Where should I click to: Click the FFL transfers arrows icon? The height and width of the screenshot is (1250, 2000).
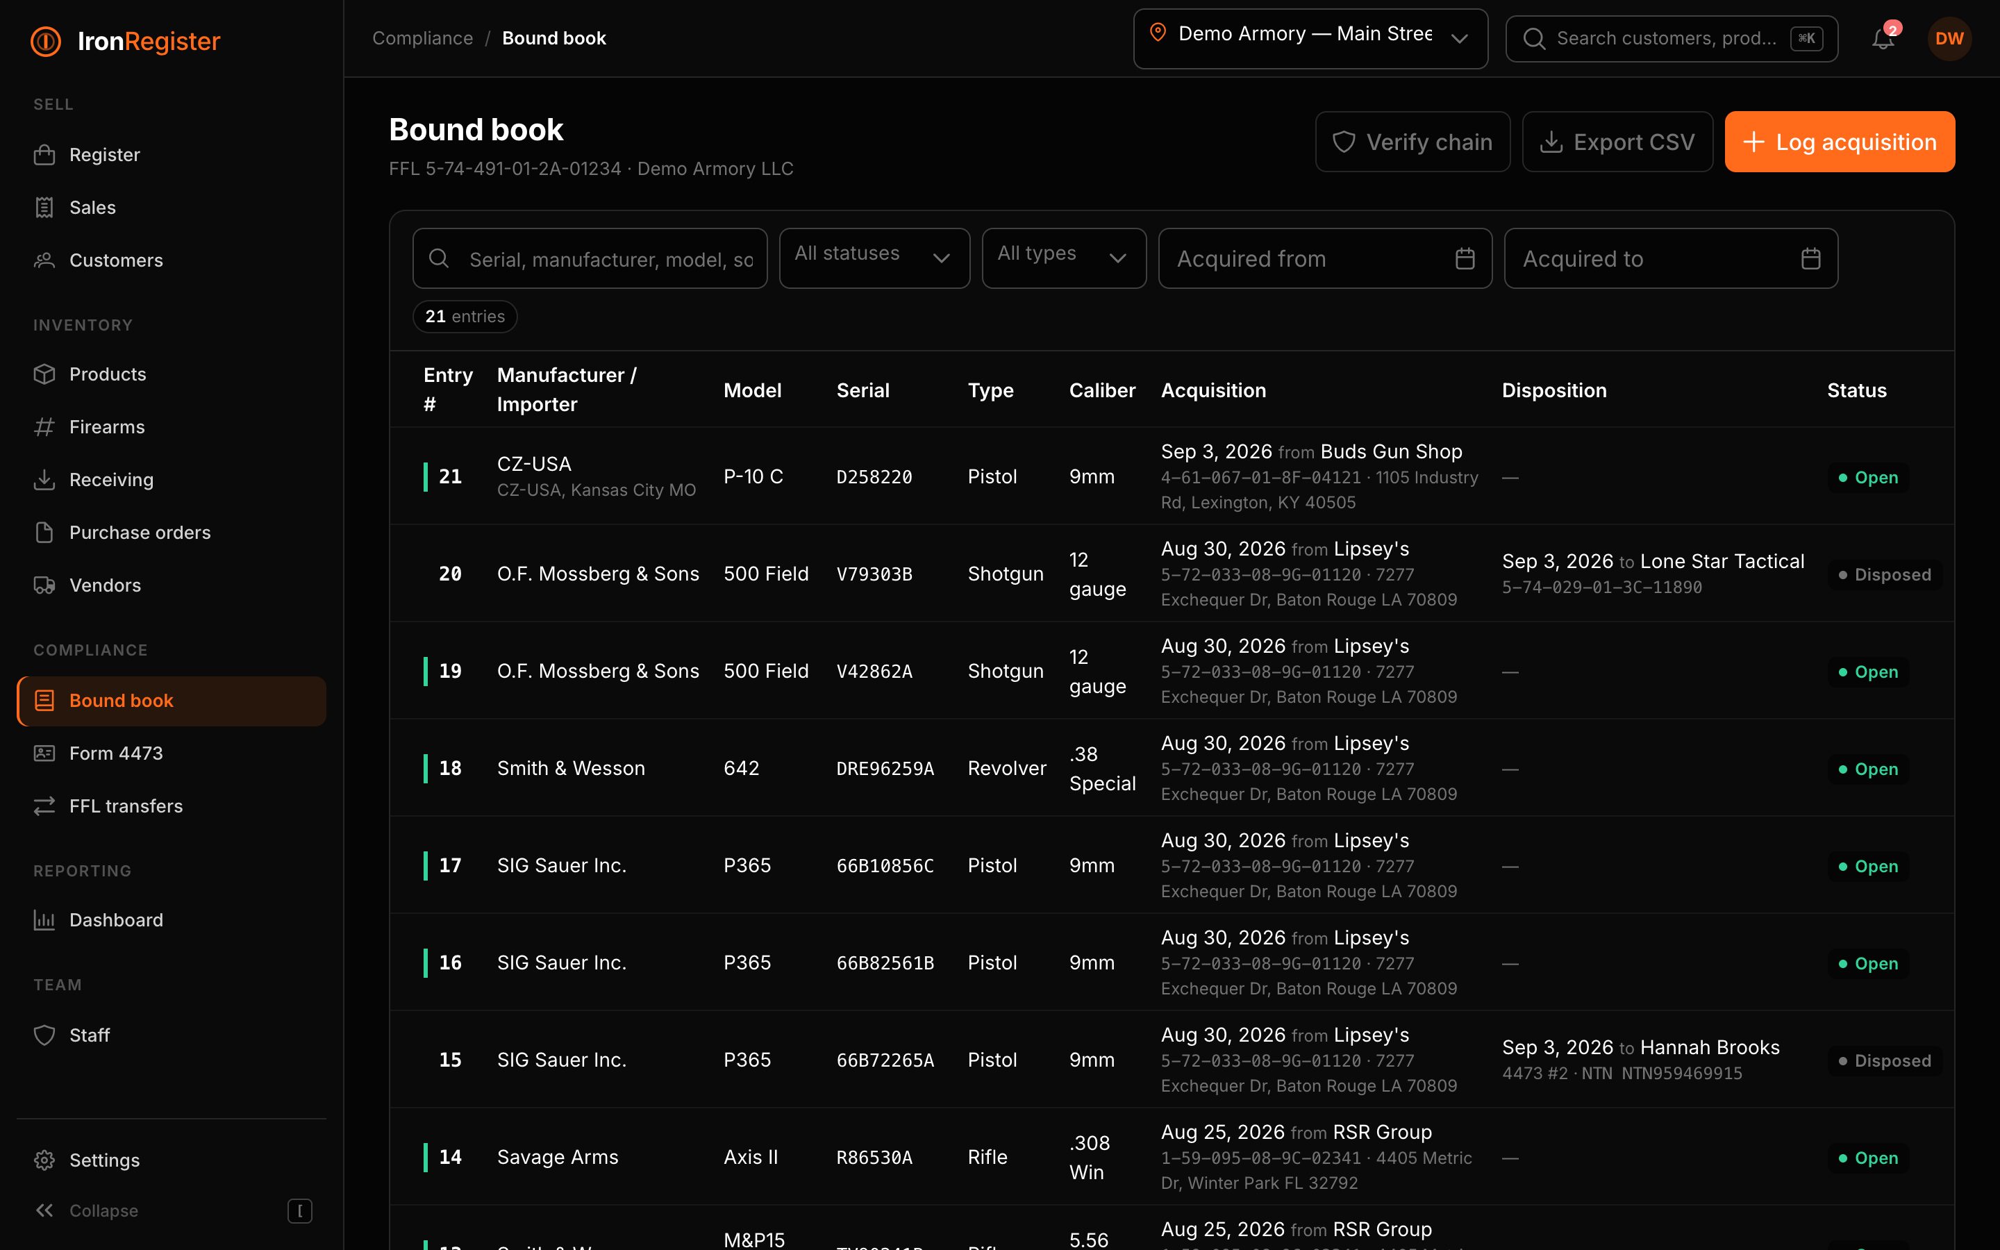(x=44, y=806)
